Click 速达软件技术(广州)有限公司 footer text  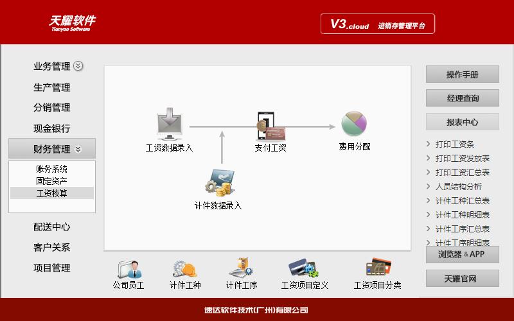[x=256, y=310]
